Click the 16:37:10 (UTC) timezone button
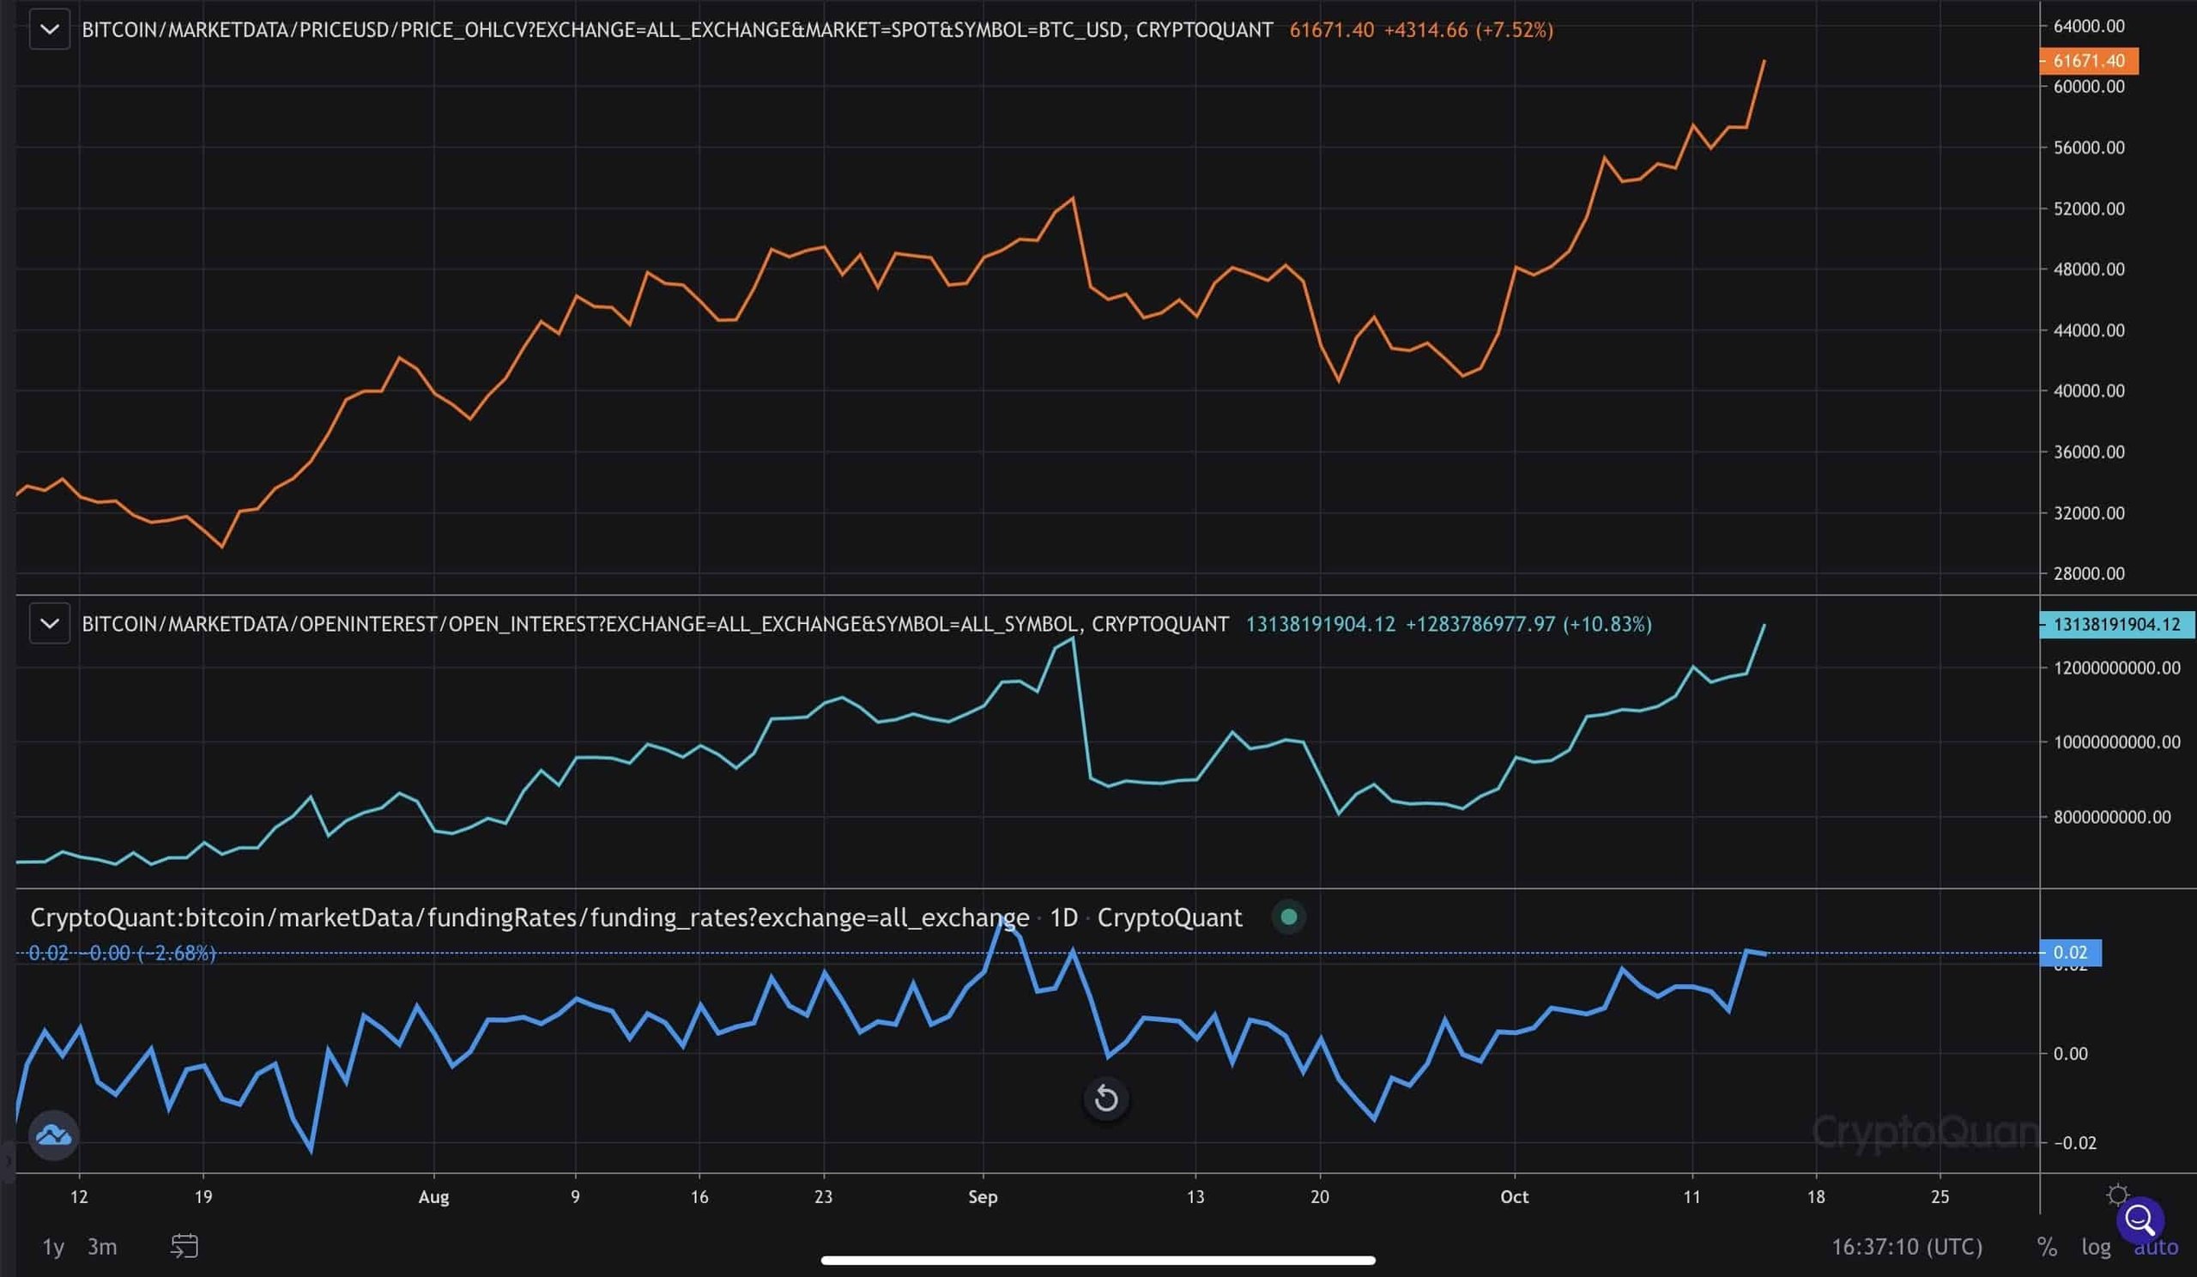 1907,1247
